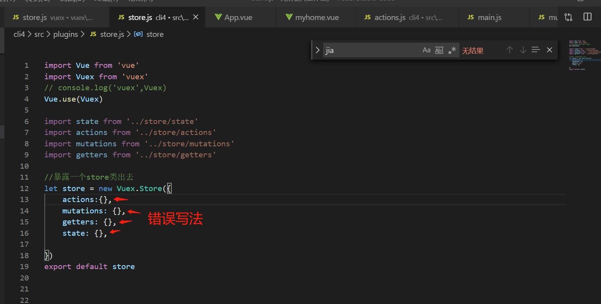
Task: Click '../store/getters' import path
Action: pyautogui.click(x=176, y=155)
